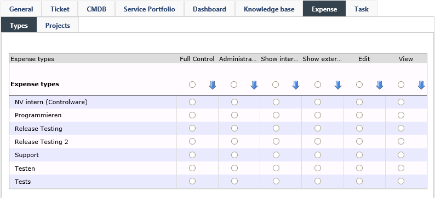
Task: Open the Service Portfolio tab
Action: tap(149, 9)
